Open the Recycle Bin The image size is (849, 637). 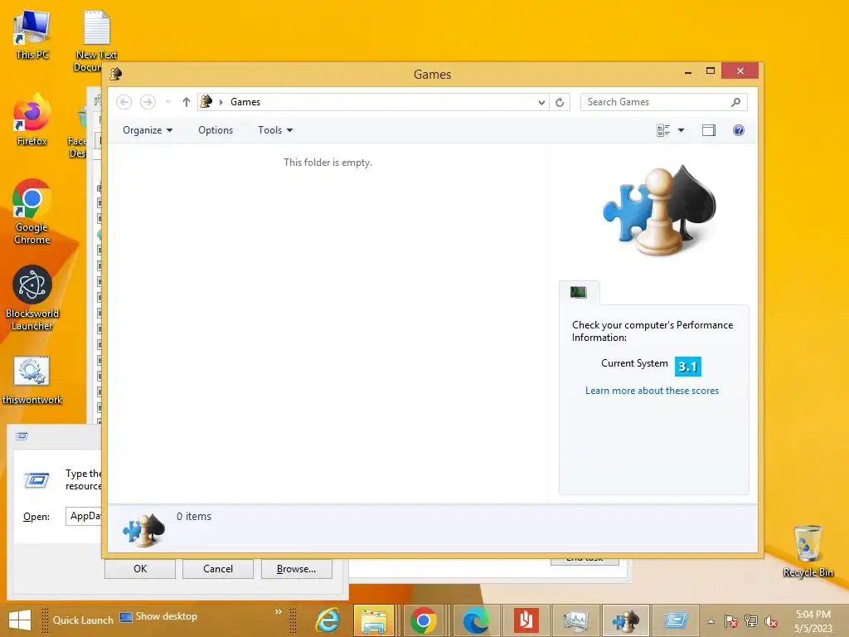808,552
